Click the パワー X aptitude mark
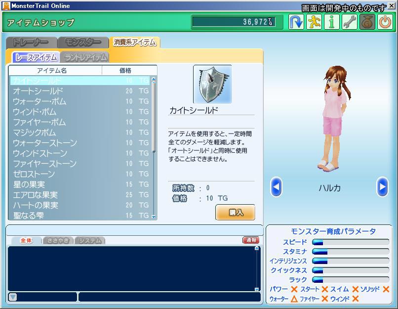Viewport: 398px width, 309px height. (294, 289)
